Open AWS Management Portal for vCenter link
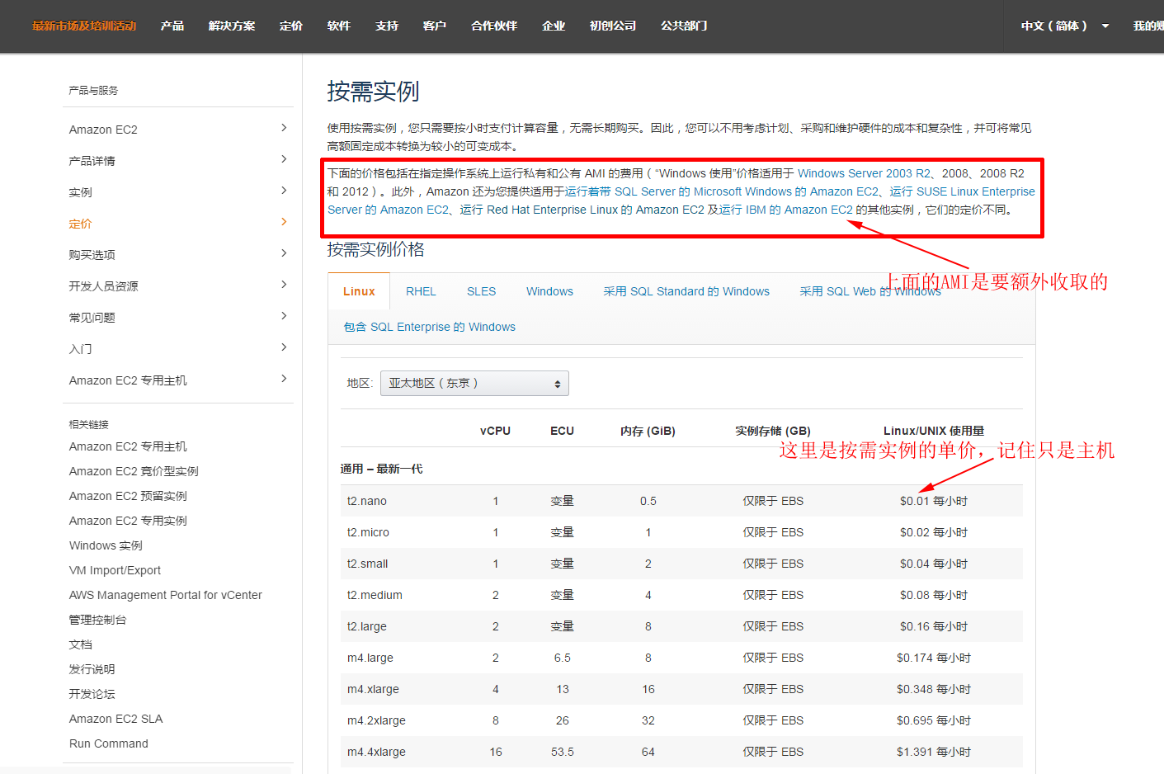 point(166,595)
